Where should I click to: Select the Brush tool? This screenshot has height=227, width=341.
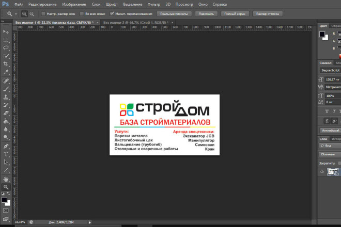point(6,89)
